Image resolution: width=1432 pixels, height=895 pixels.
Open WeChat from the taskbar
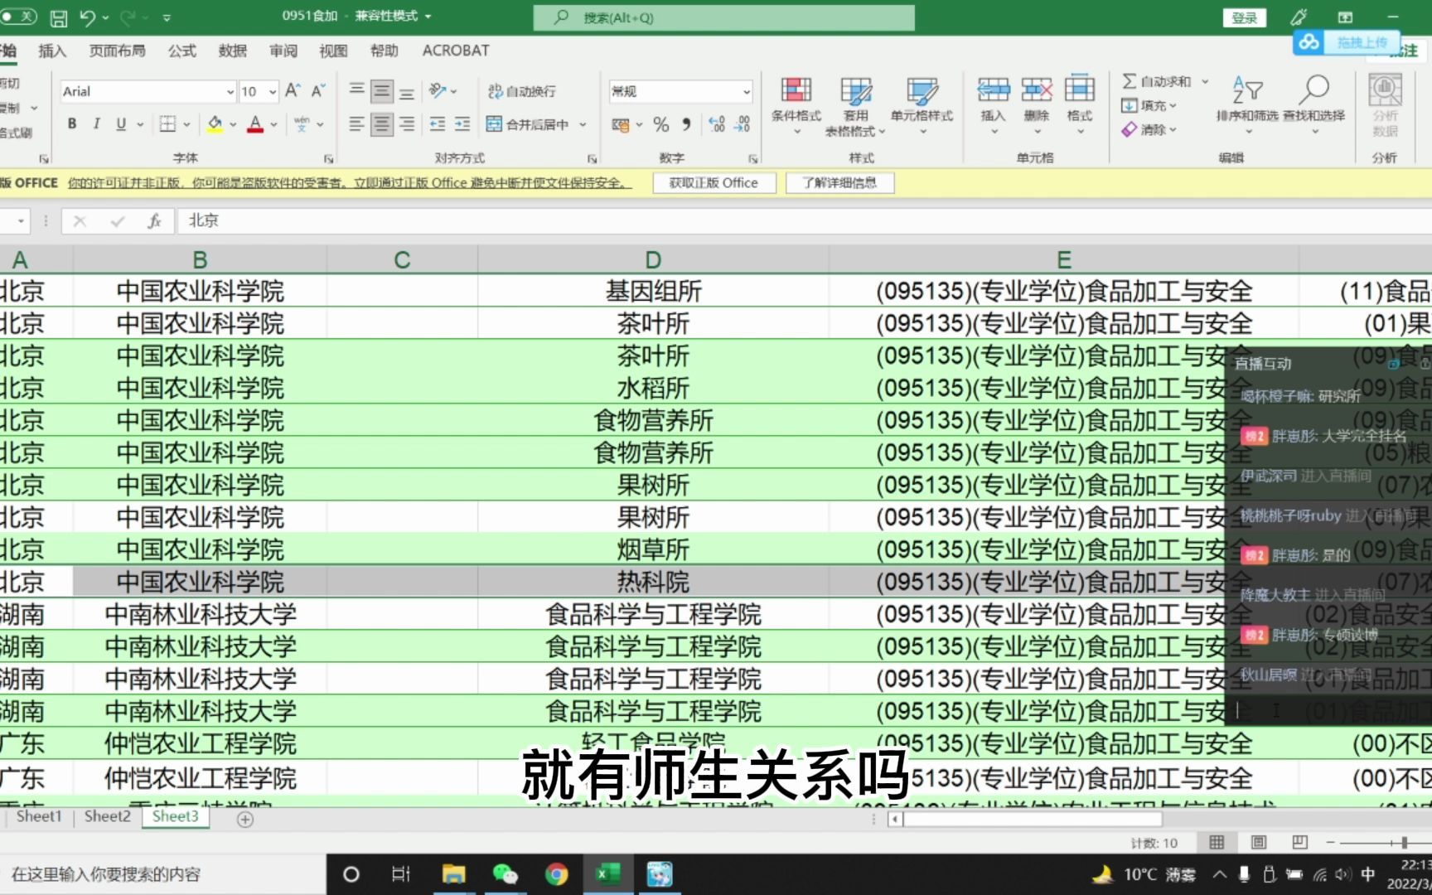click(505, 873)
